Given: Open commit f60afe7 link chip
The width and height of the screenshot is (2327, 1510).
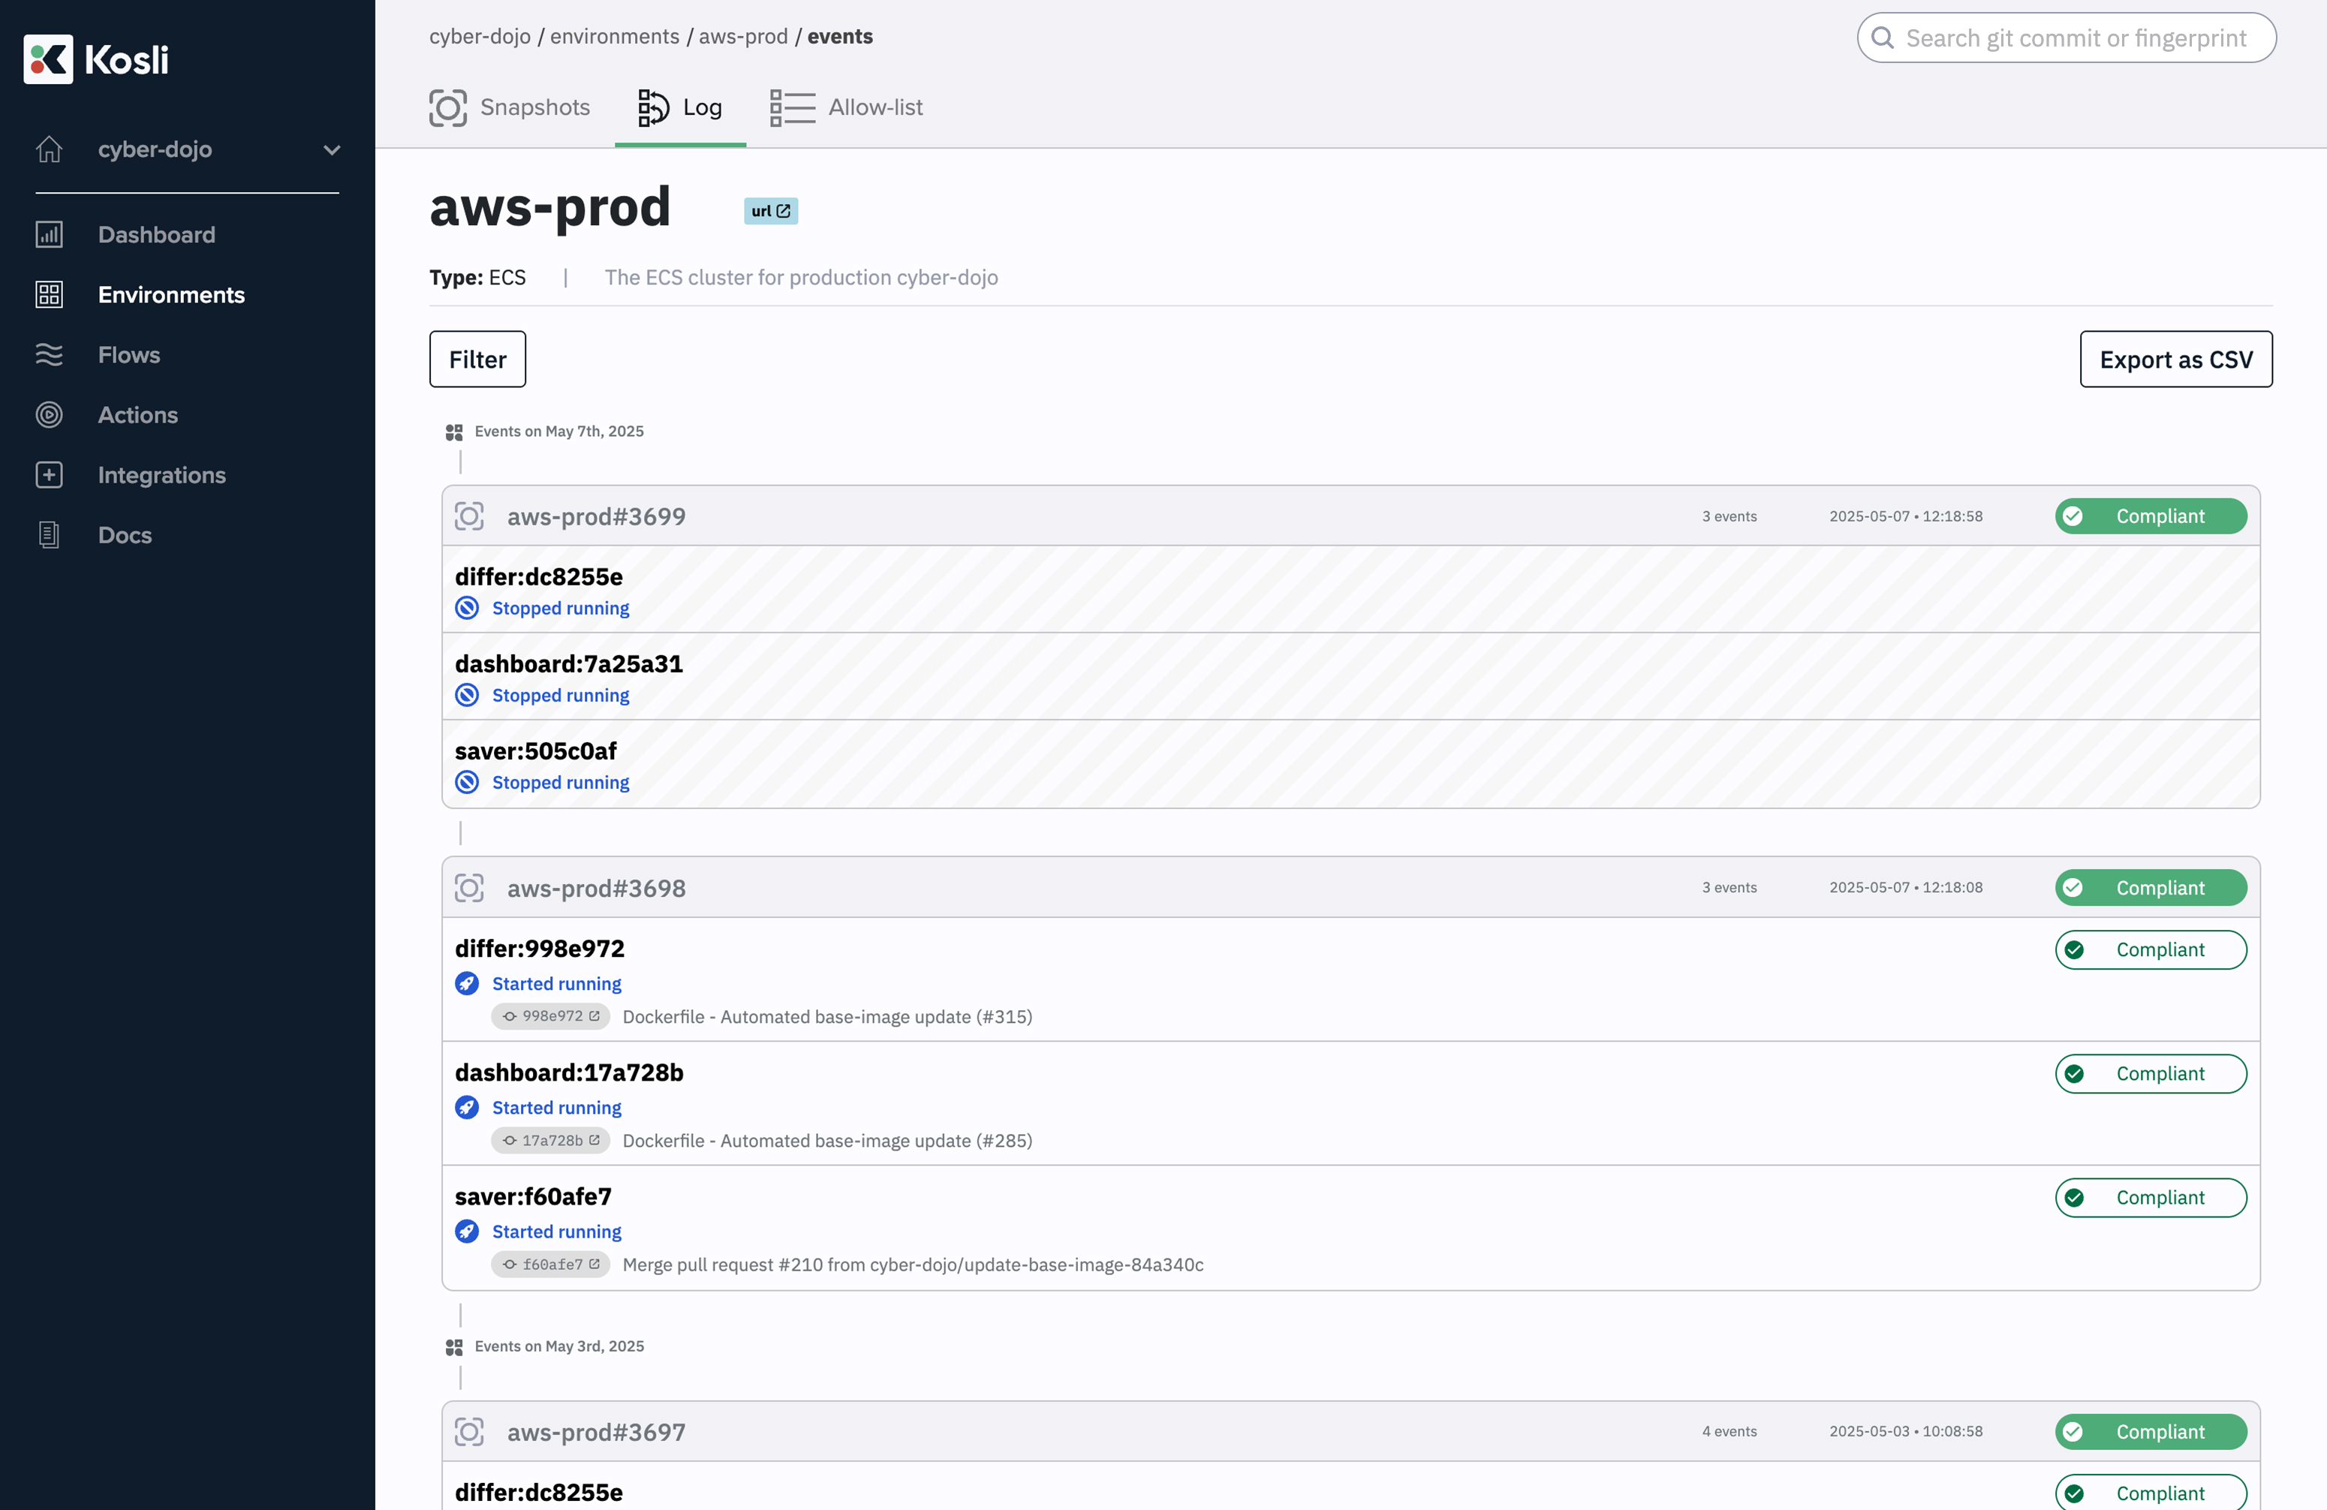Looking at the screenshot, I should tap(550, 1265).
